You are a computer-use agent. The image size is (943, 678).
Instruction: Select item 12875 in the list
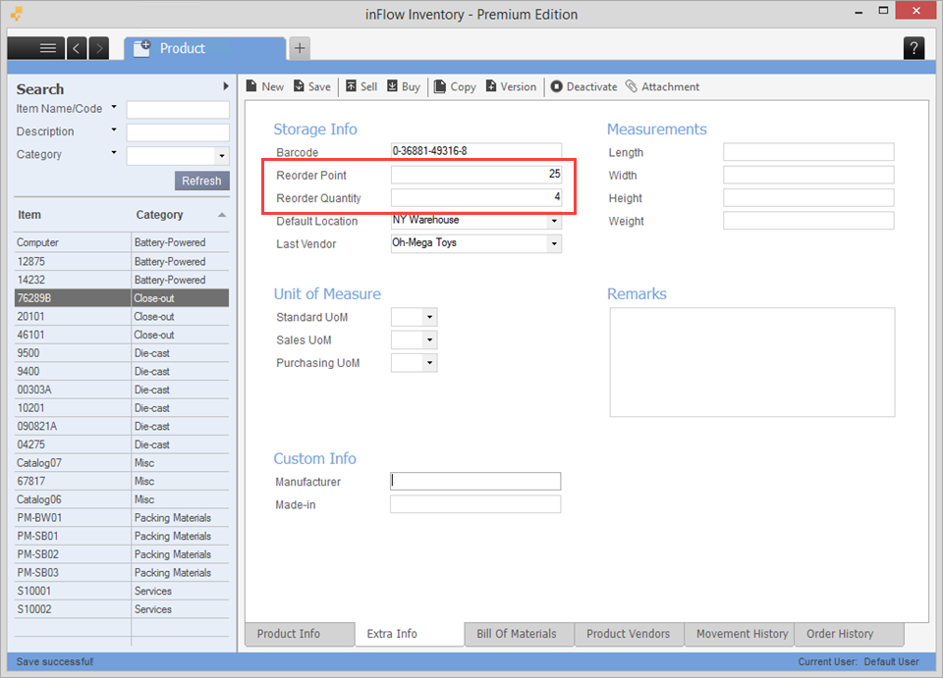pos(122,262)
